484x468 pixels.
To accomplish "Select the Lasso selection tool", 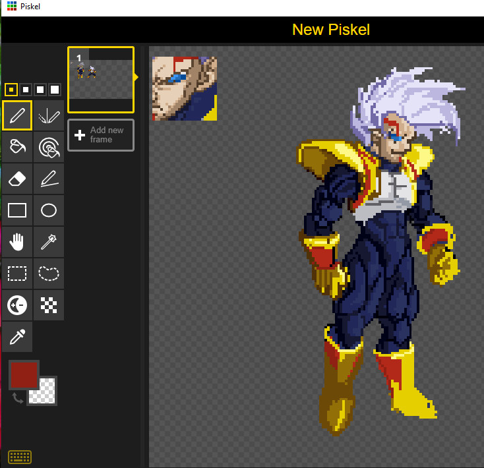I will (x=49, y=274).
